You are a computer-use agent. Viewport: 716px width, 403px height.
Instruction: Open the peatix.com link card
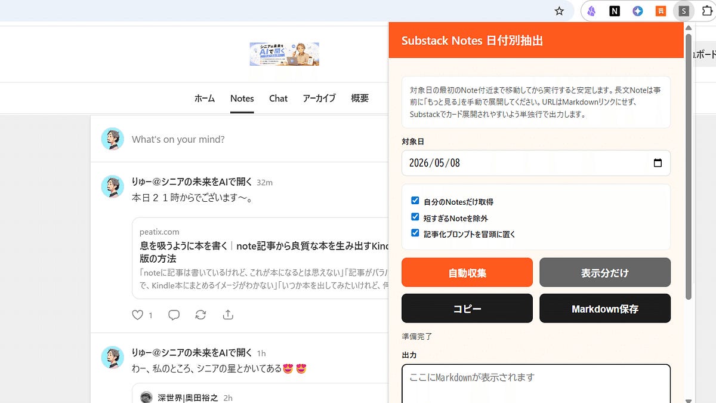(261, 258)
